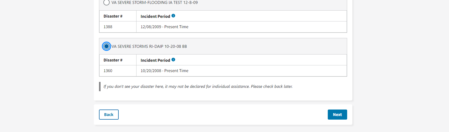Click 'Present Time' in the disaster 1360 row
The width and height of the screenshot is (449, 132).
tap(176, 71)
